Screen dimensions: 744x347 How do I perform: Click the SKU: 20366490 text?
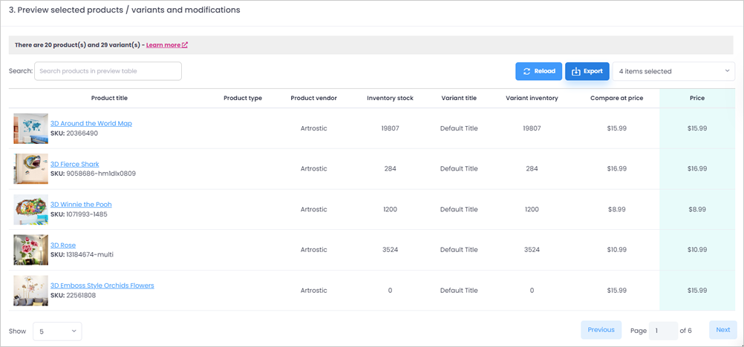(x=74, y=133)
